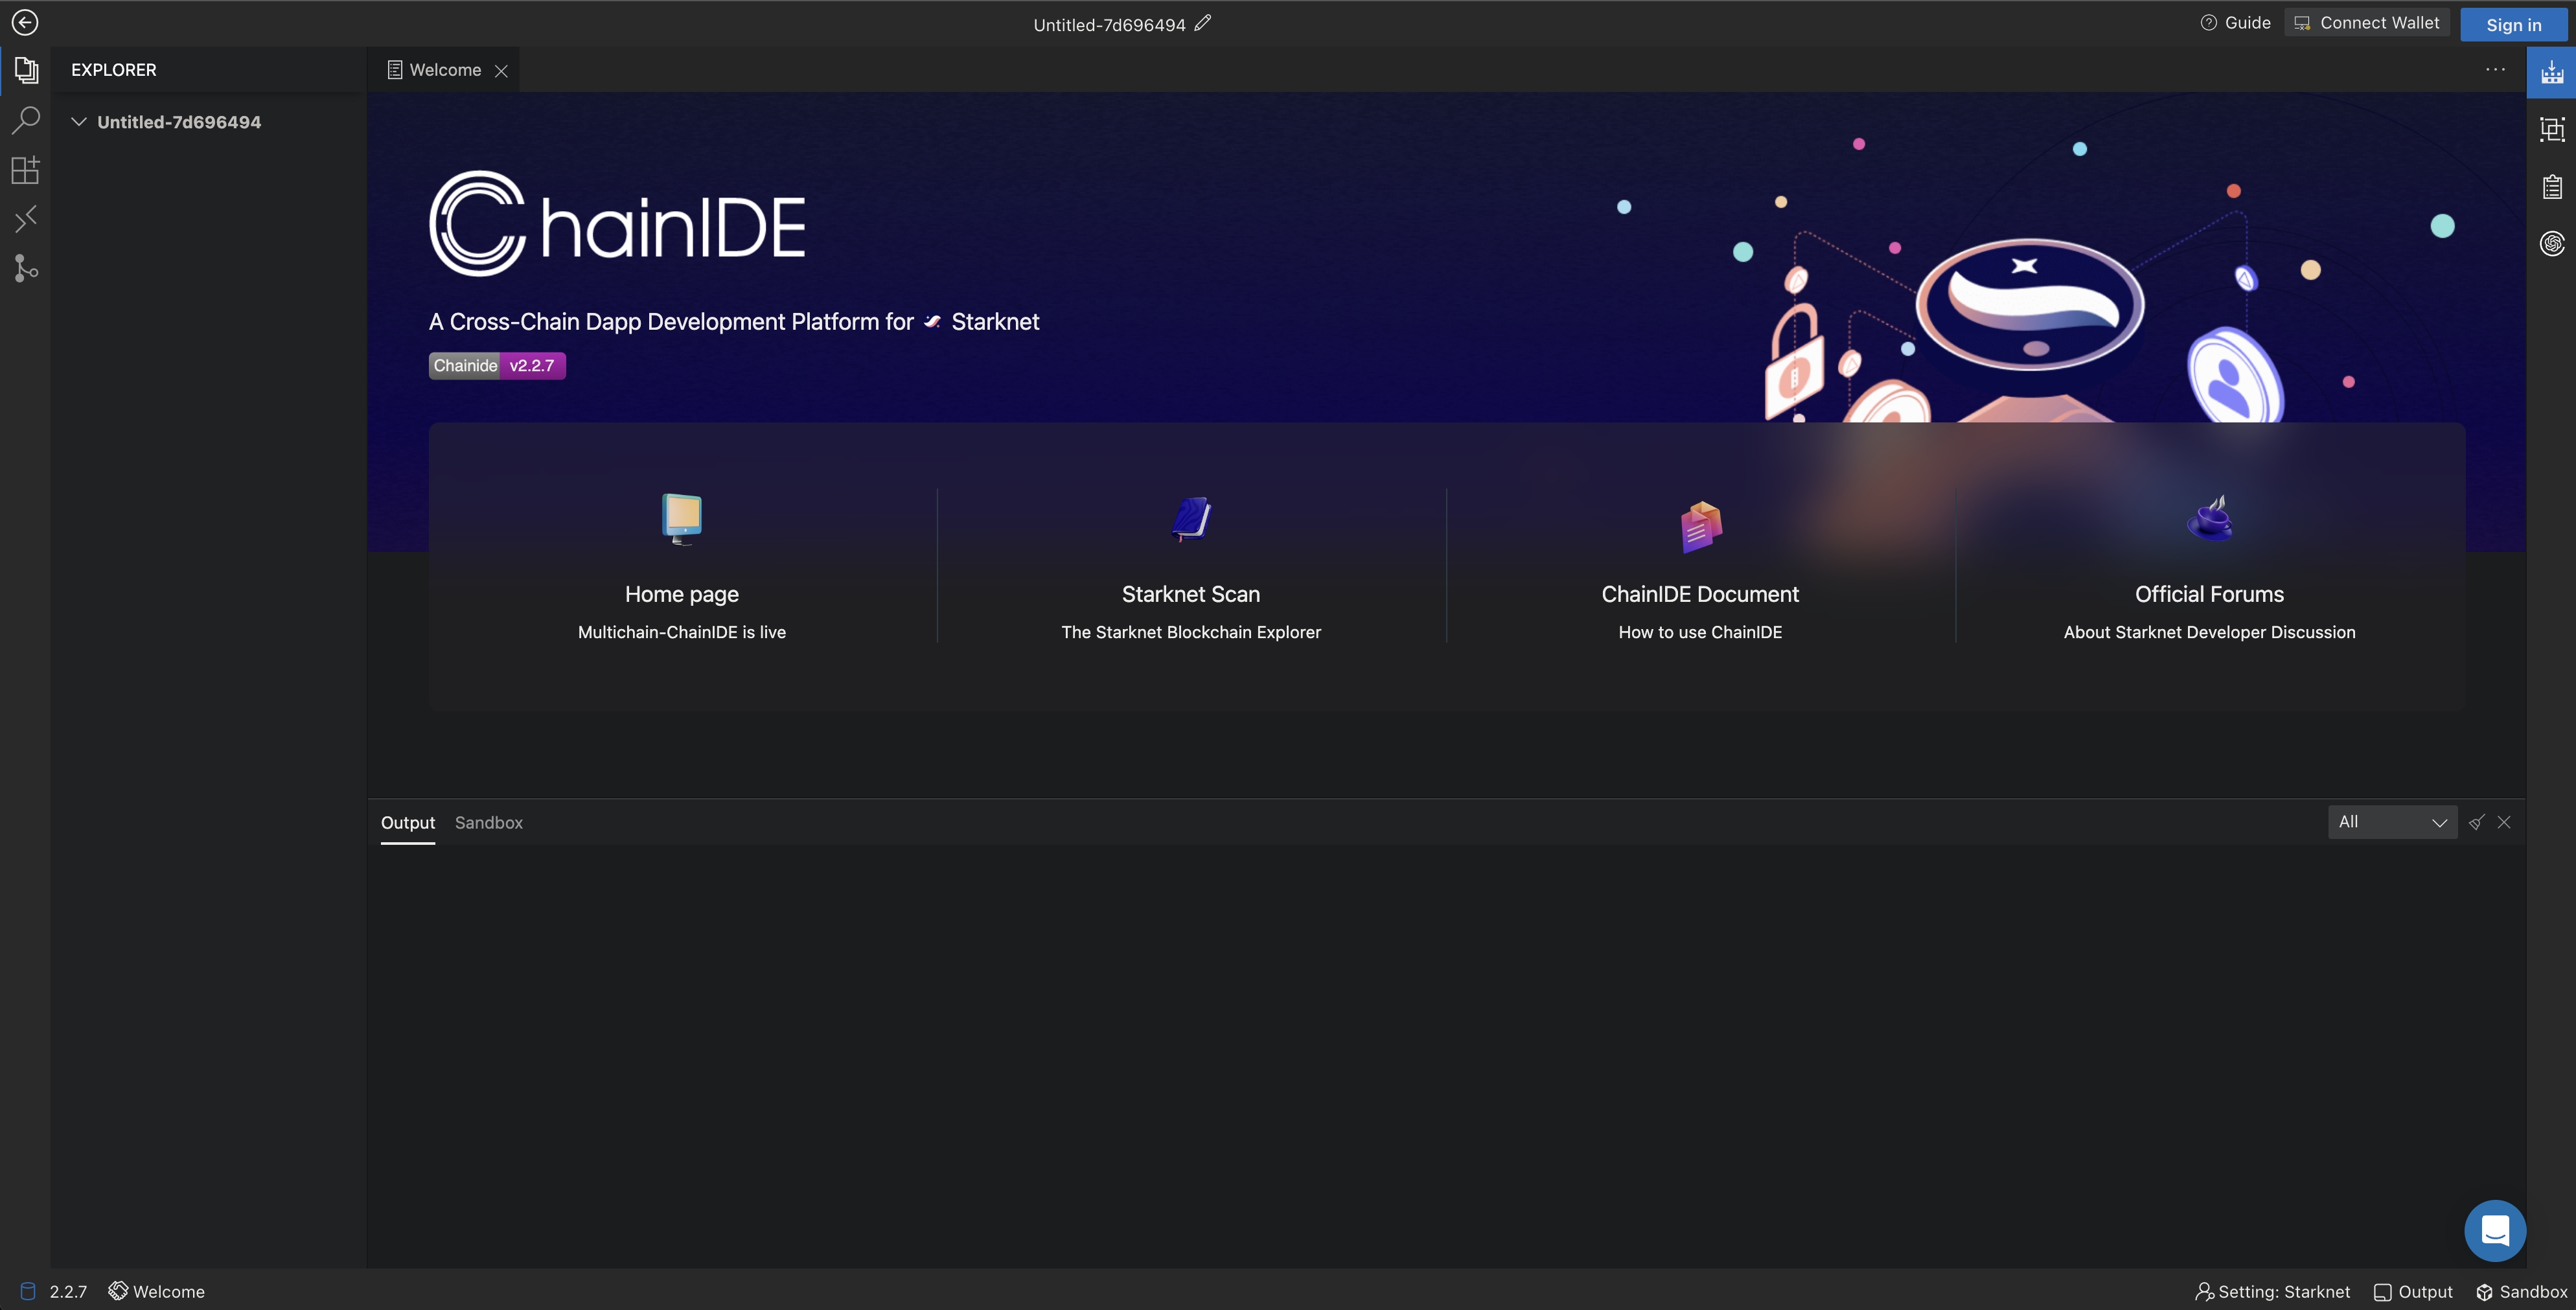
Task: Click the Sign in button
Action: [2513, 25]
